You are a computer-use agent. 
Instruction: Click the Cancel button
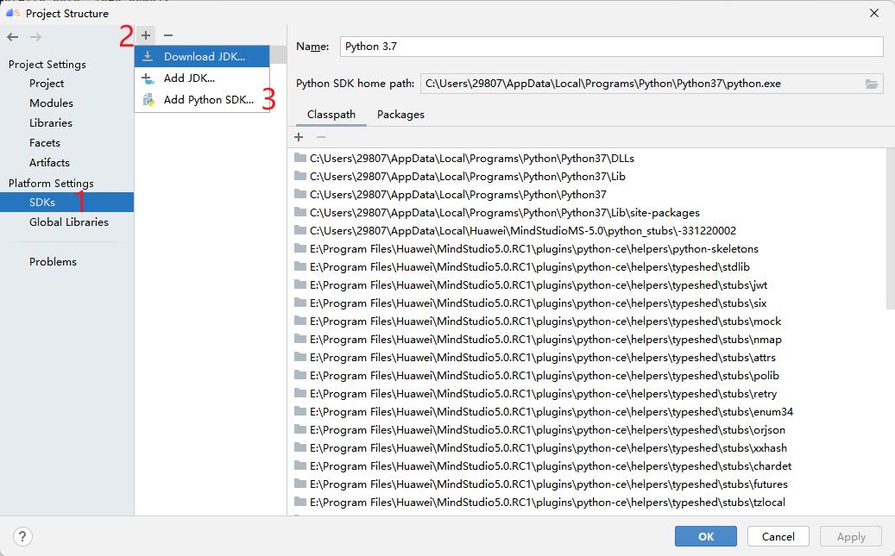pos(778,535)
